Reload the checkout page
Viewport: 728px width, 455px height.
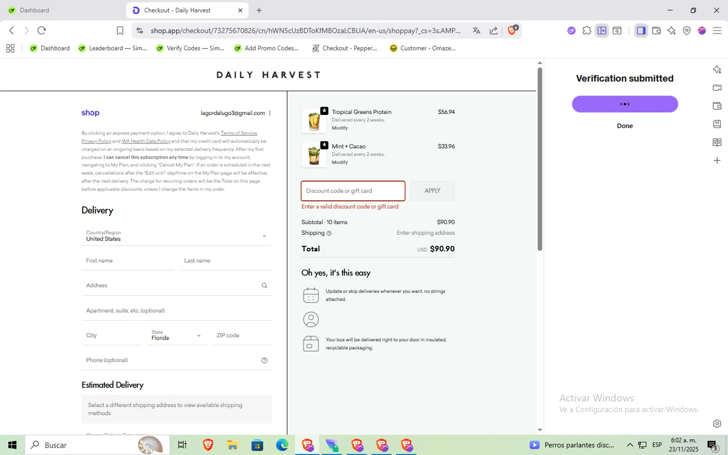click(x=42, y=31)
